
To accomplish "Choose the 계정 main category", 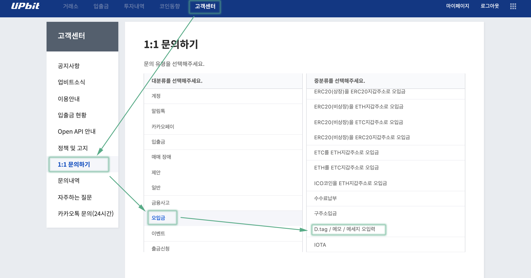I will point(223,96).
